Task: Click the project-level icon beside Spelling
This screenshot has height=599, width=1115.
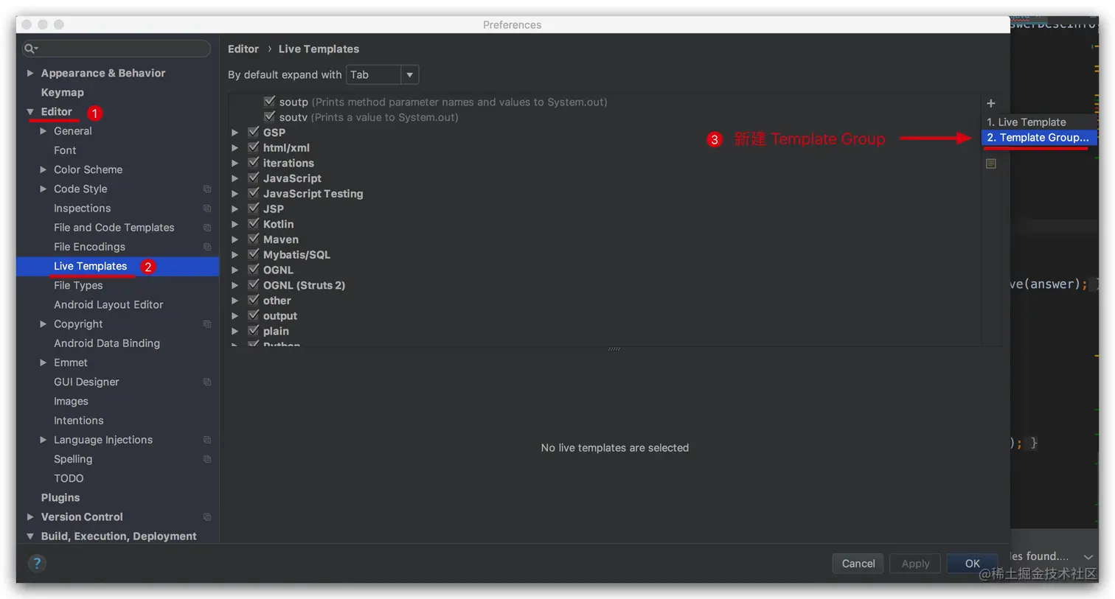Action: tap(207, 459)
